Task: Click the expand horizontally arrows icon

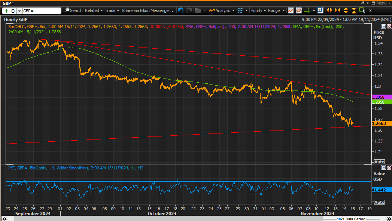Action: point(329,10)
